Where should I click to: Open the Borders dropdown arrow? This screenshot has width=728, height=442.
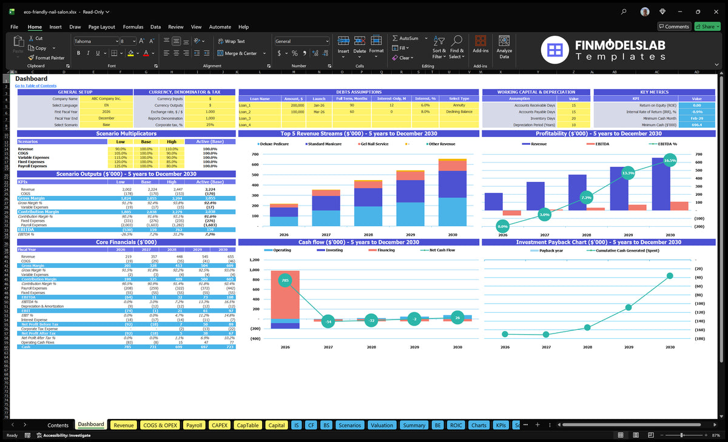121,53
